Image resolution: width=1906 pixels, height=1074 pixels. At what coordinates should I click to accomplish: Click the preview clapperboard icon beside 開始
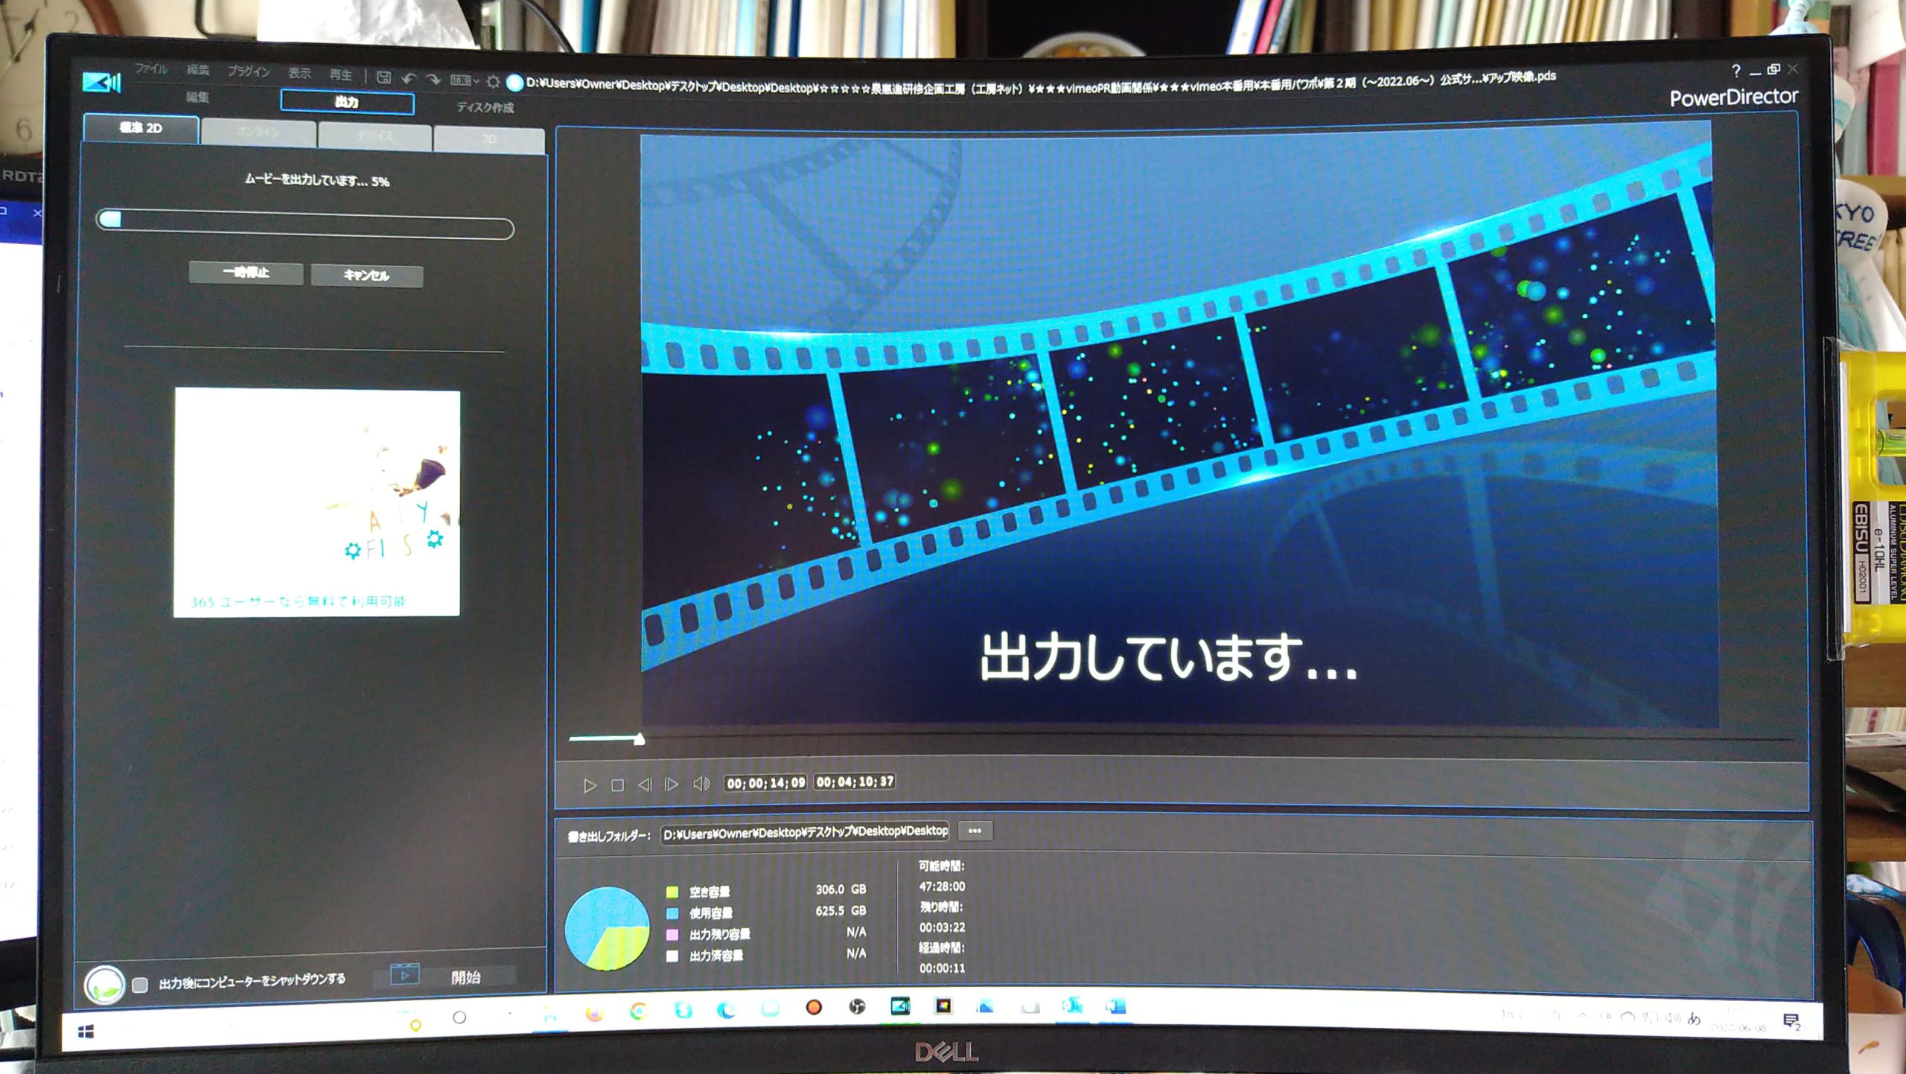tap(405, 974)
